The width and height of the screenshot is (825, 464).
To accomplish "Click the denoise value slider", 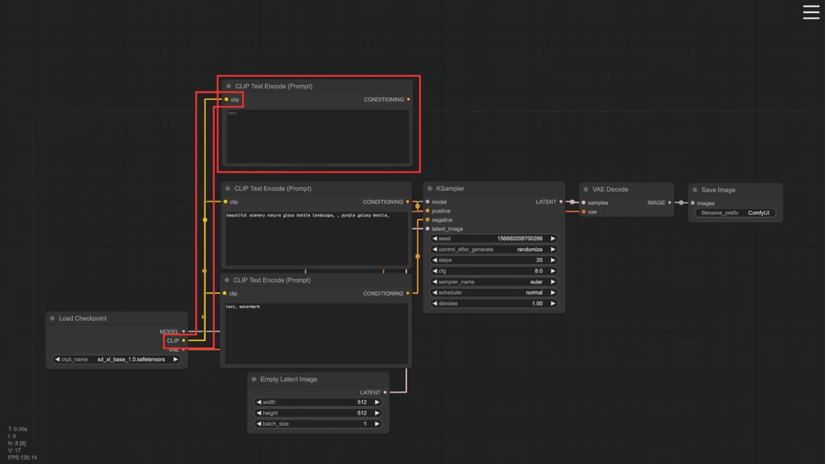I will [494, 303].
